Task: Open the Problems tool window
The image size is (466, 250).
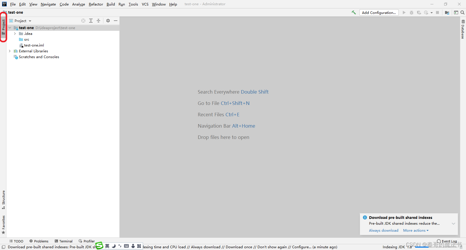Action: (39, 241)
